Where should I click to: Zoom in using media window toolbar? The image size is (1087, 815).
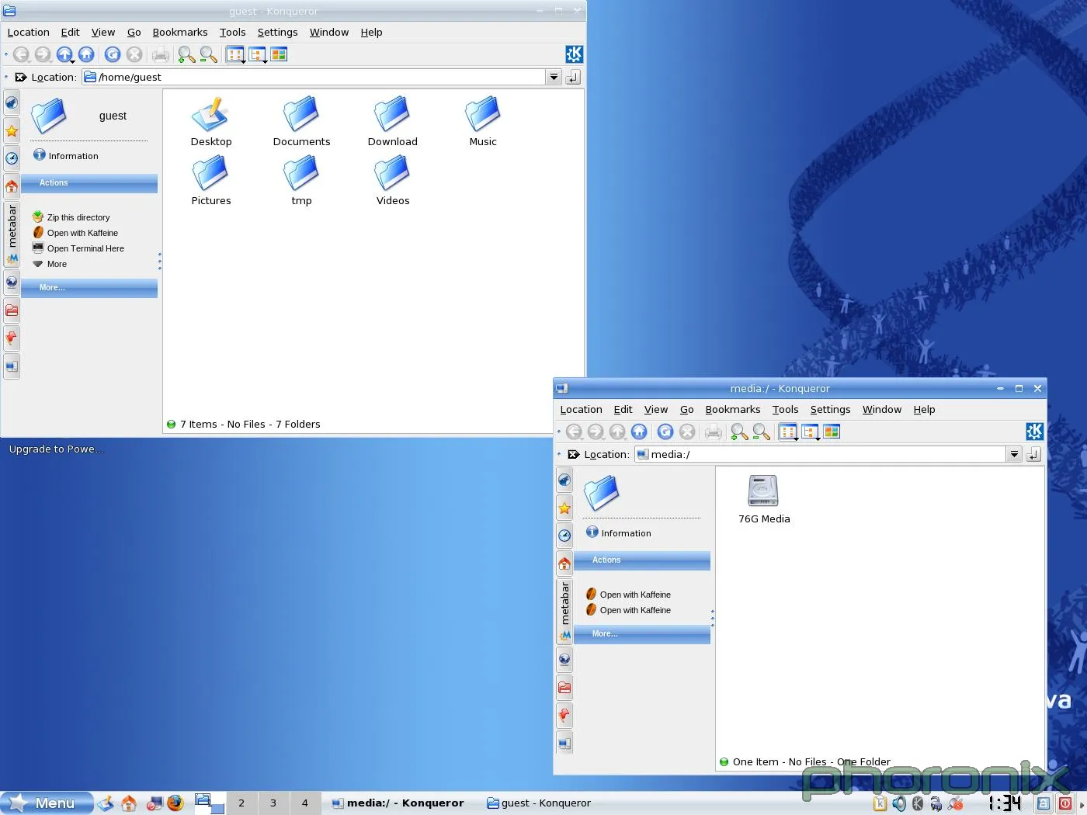coord(739,432)
